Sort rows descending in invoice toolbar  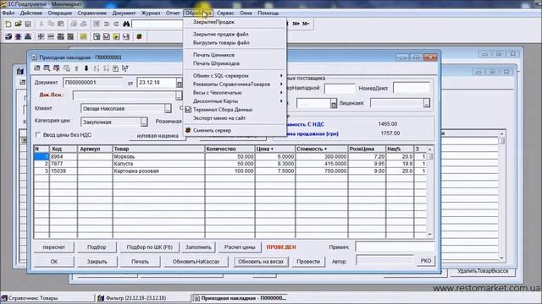click(x=106, y=68)
